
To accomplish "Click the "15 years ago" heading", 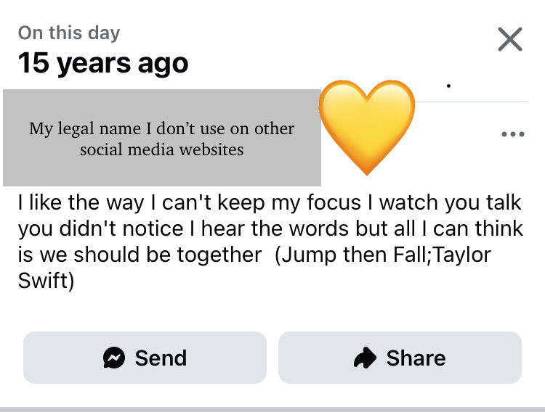I will pos(103,63).
